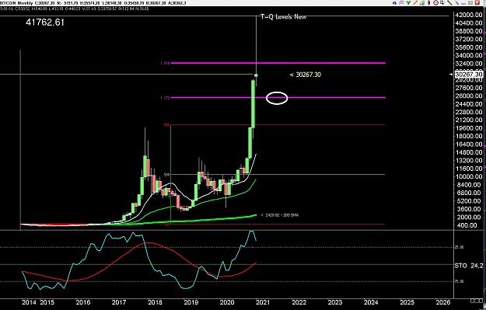Image resolution: width=486 pixels, height=310 pixels.
Task: Minimize the chart window
Action: [x=463, y=4]
